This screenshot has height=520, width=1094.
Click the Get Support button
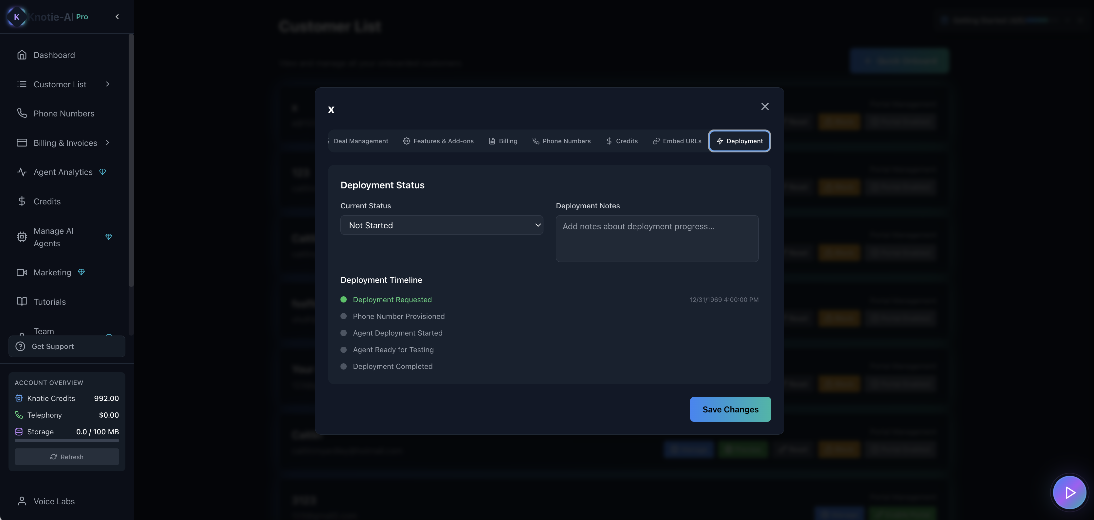coord(67,346)
